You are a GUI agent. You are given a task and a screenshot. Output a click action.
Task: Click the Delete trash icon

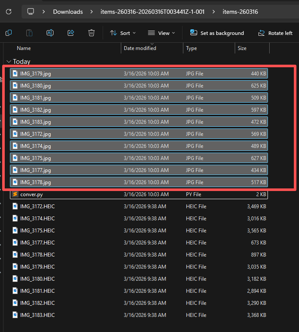91,33
